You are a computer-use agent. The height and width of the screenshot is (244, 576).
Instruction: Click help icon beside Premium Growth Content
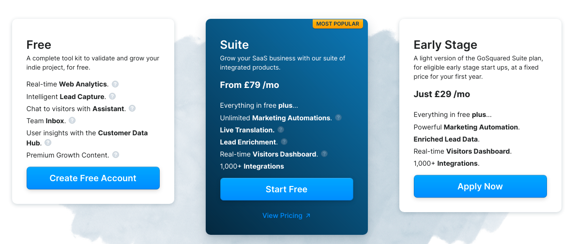(116, 155)
